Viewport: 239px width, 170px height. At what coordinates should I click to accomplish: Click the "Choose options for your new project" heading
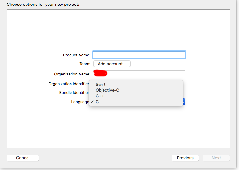[43, 5]
